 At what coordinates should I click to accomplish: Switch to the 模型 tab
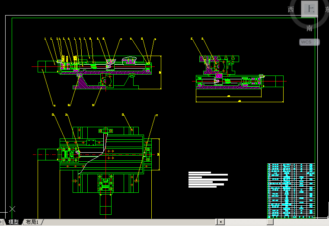pyautogui.click(x=13, y=222)
